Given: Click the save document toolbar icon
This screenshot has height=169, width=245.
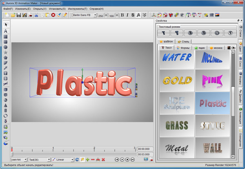Looking at the screenshot, I should pos(19,15).
